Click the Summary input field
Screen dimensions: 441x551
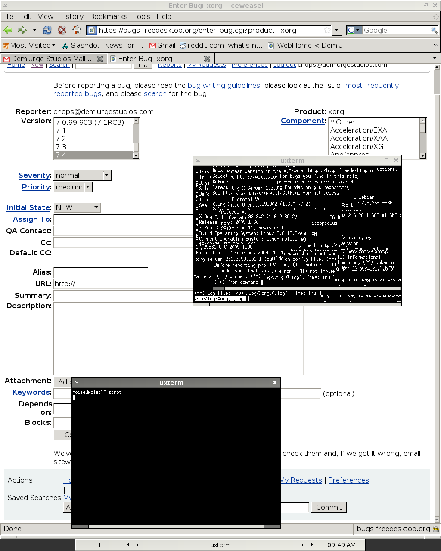coord(123,295)
